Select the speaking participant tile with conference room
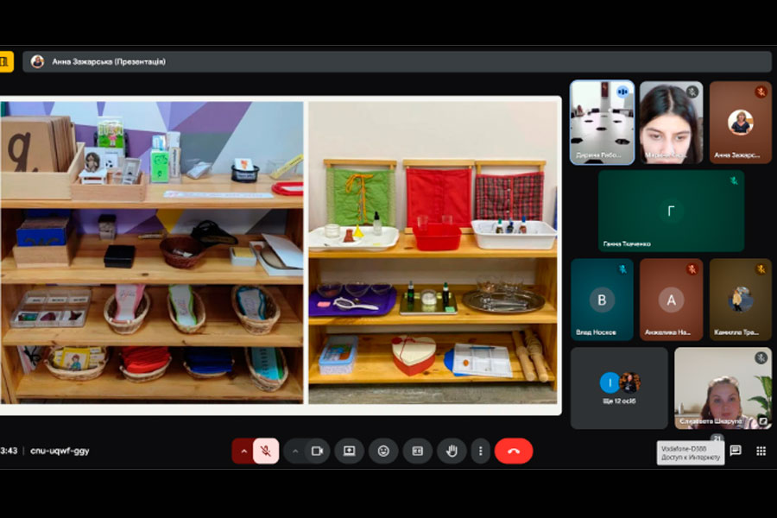777x518 pixels. 602,122
